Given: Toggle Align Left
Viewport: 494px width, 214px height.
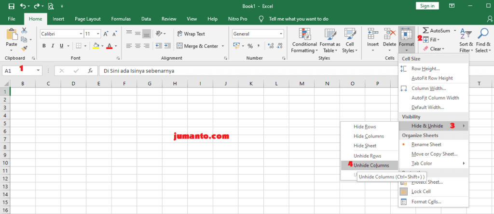Looking at the screenshot, I should coord(129,46).
